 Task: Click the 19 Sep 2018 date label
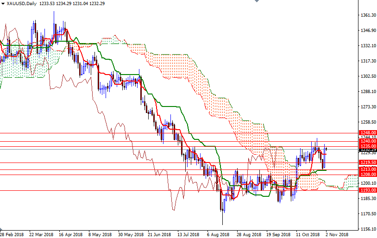[278, 234]
